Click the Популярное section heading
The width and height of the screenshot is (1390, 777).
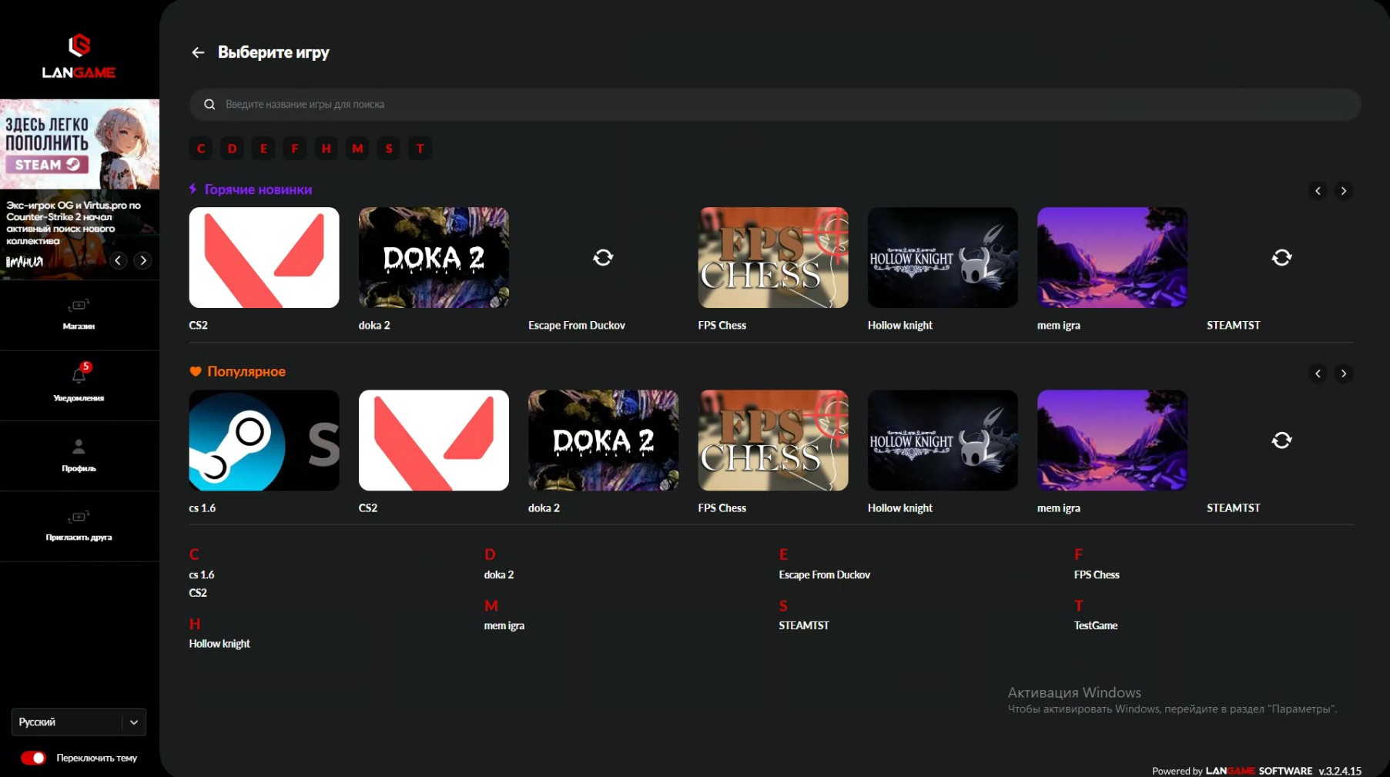(x=246, y=372)
